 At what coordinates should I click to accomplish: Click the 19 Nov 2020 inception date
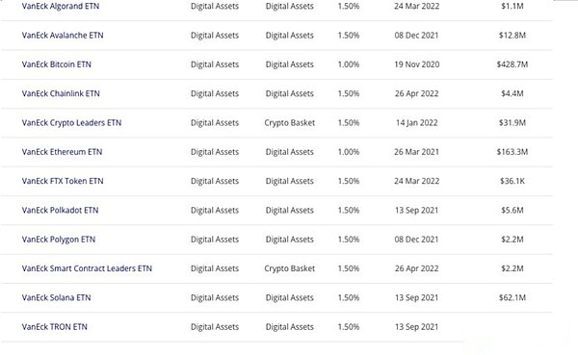coord(416,64)
